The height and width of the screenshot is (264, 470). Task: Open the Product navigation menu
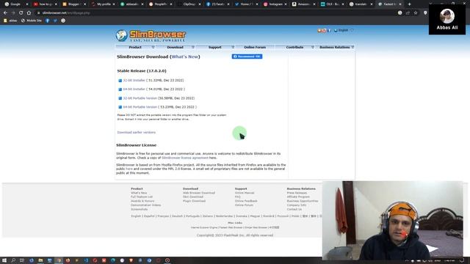coord(135,47)
